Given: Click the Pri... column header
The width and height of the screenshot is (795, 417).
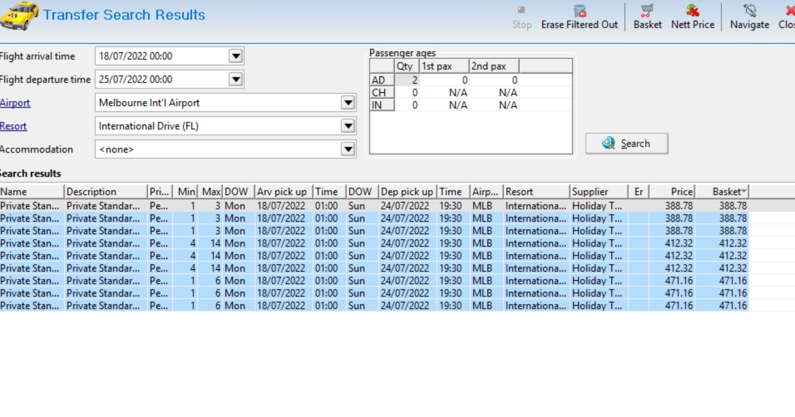Looking at the screenshot, I should tap(160, 192).
